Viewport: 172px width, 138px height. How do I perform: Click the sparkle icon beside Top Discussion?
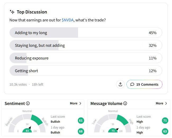coord(12,12)
